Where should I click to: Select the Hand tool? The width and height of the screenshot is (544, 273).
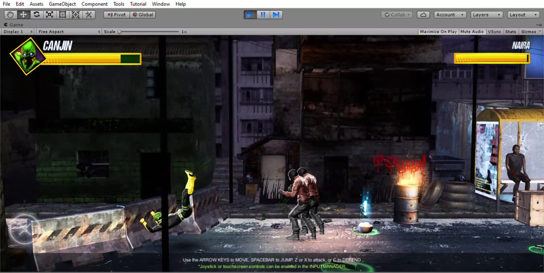tap(10, 14)
